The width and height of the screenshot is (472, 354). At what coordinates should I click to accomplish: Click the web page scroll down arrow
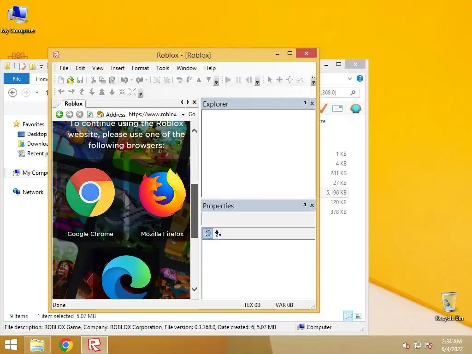pyautogui.click(x=195, y=289)
